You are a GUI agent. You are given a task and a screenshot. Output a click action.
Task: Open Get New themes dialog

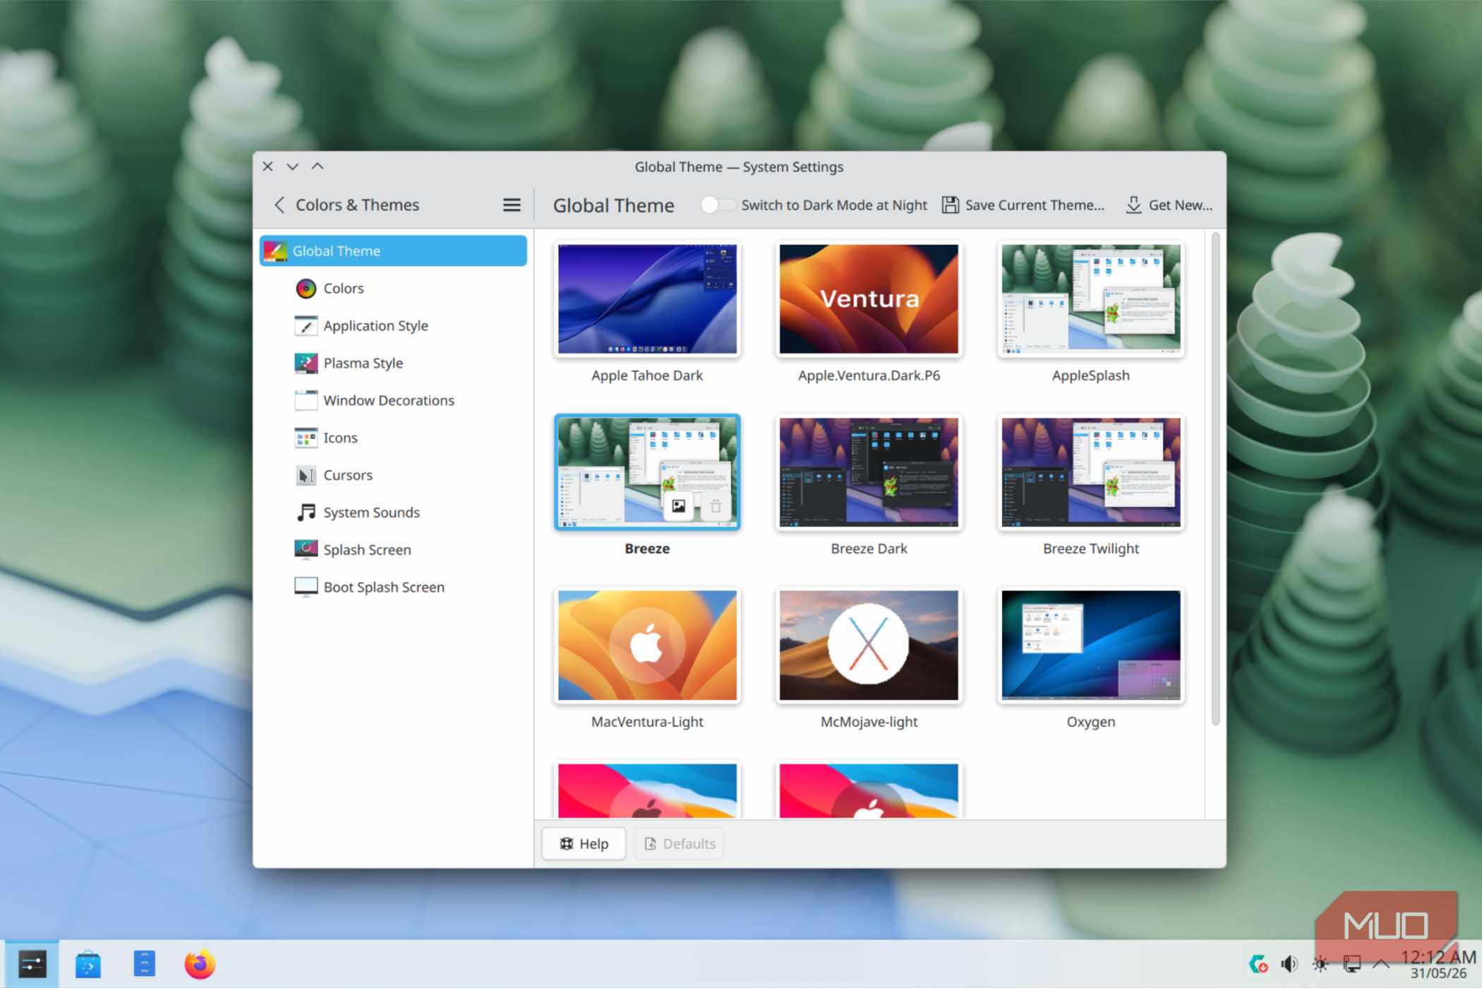pyautogui.click(x=1169, y=205)
